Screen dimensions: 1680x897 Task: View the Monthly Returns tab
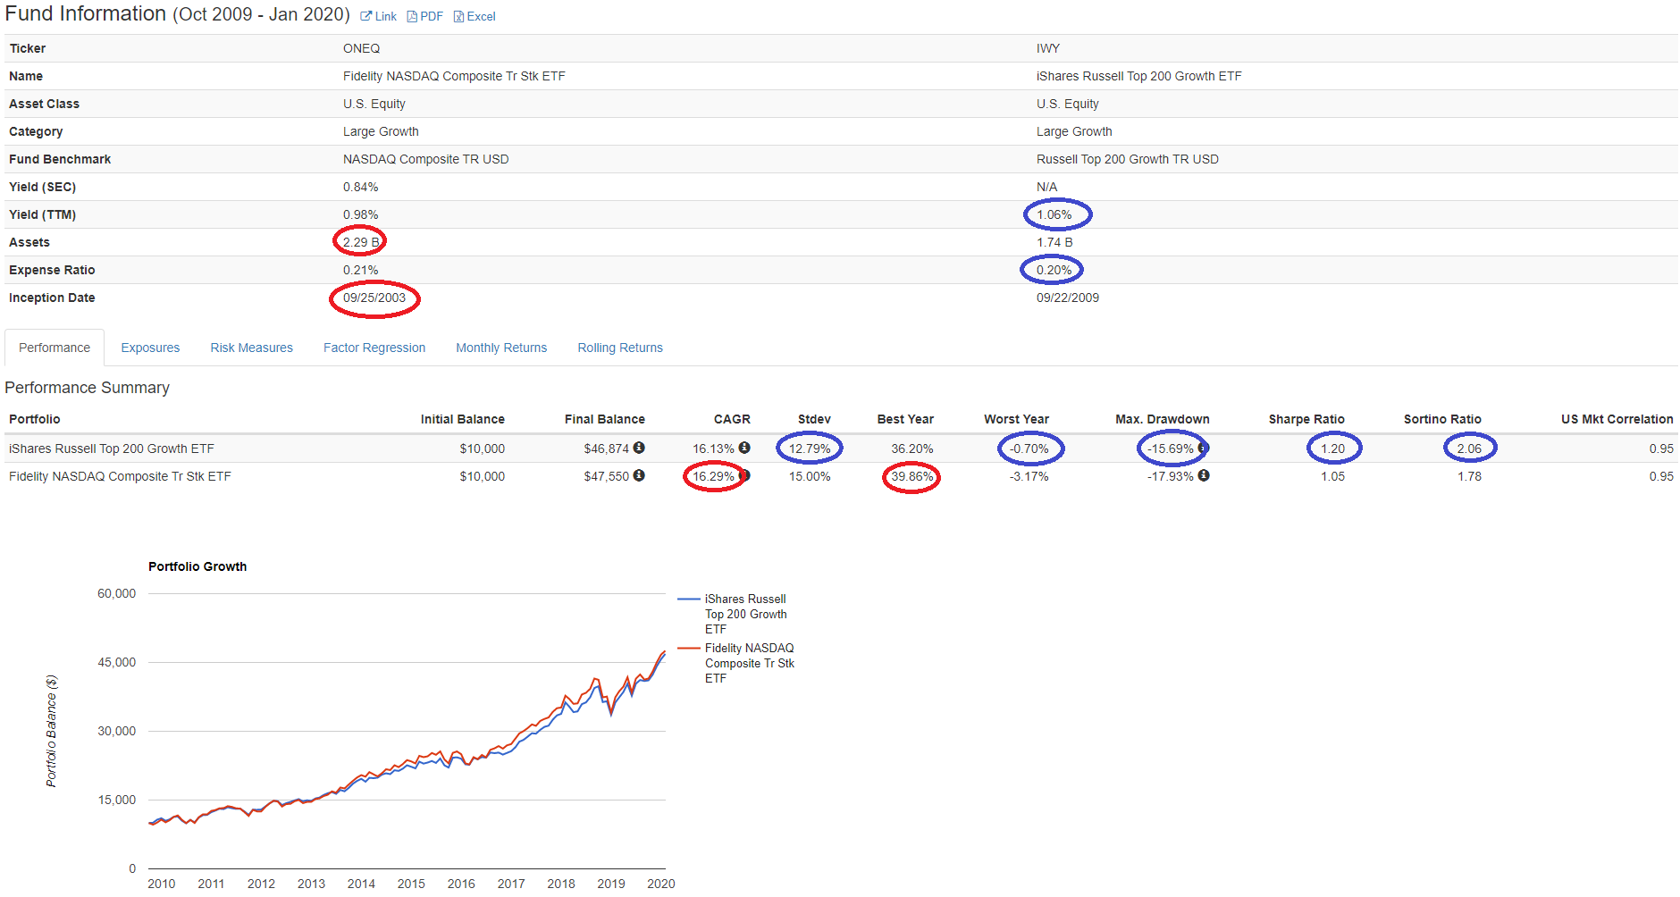[501, 348]
